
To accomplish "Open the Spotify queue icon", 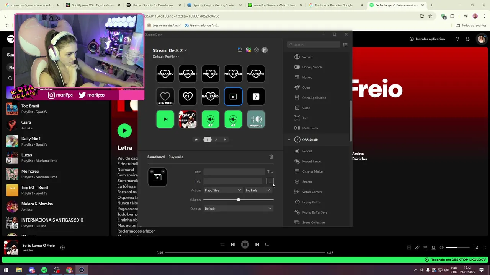I will coord(425,247).
